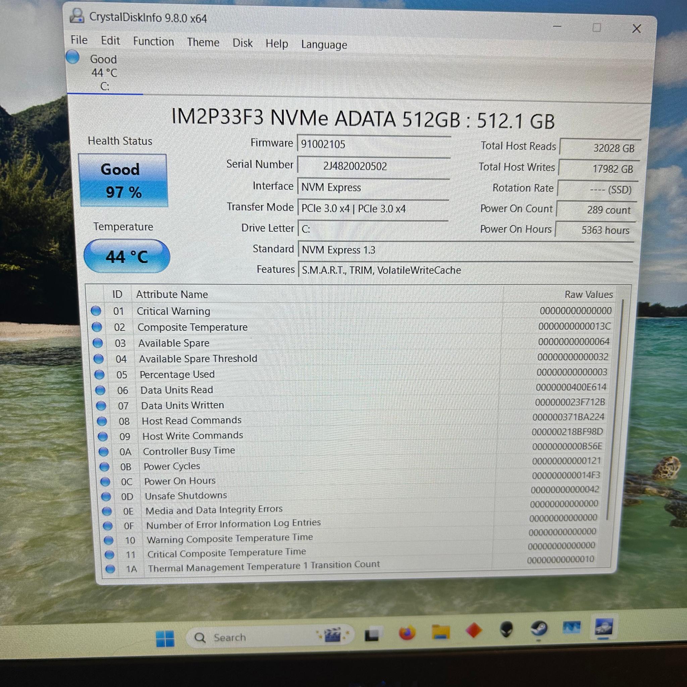Click the Serial Number field
This screenshot has height=687, width=687.
click(374, 166)
